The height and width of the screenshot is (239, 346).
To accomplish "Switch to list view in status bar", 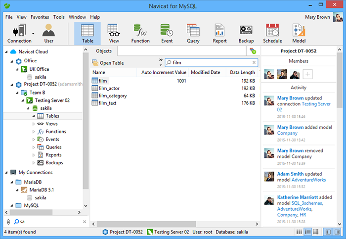I will (x=299, y=232).
